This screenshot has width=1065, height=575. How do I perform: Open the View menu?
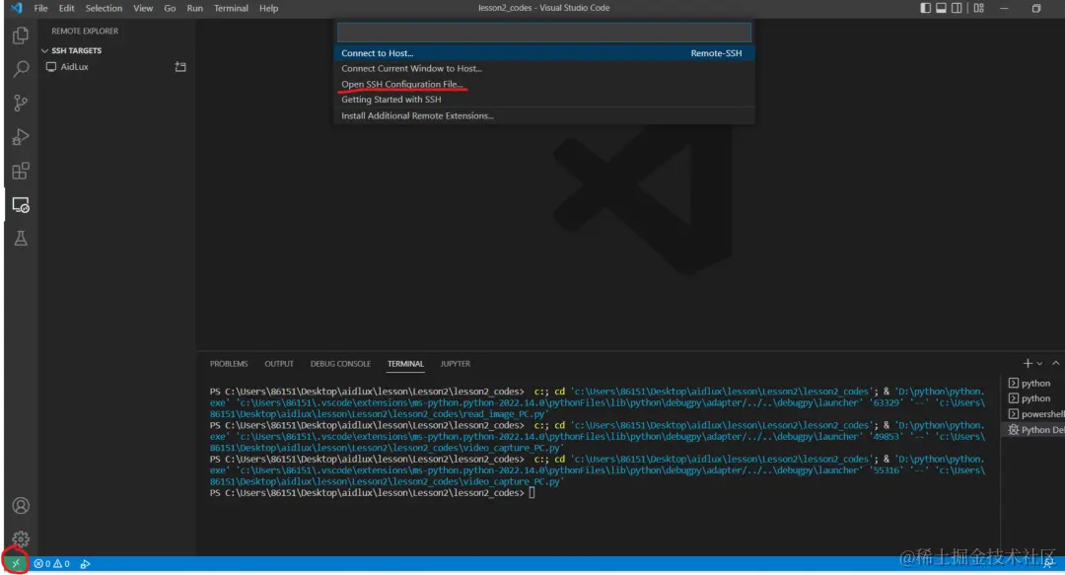coord(143,8)
